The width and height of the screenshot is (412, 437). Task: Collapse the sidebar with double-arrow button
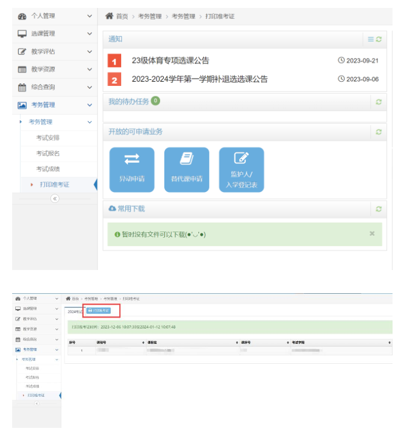(x=55, y=199)
